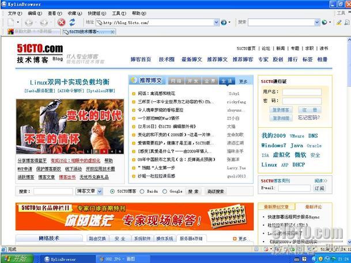
Task: Open the address bar dropdown arrow
Action: [x=216, y=22]
